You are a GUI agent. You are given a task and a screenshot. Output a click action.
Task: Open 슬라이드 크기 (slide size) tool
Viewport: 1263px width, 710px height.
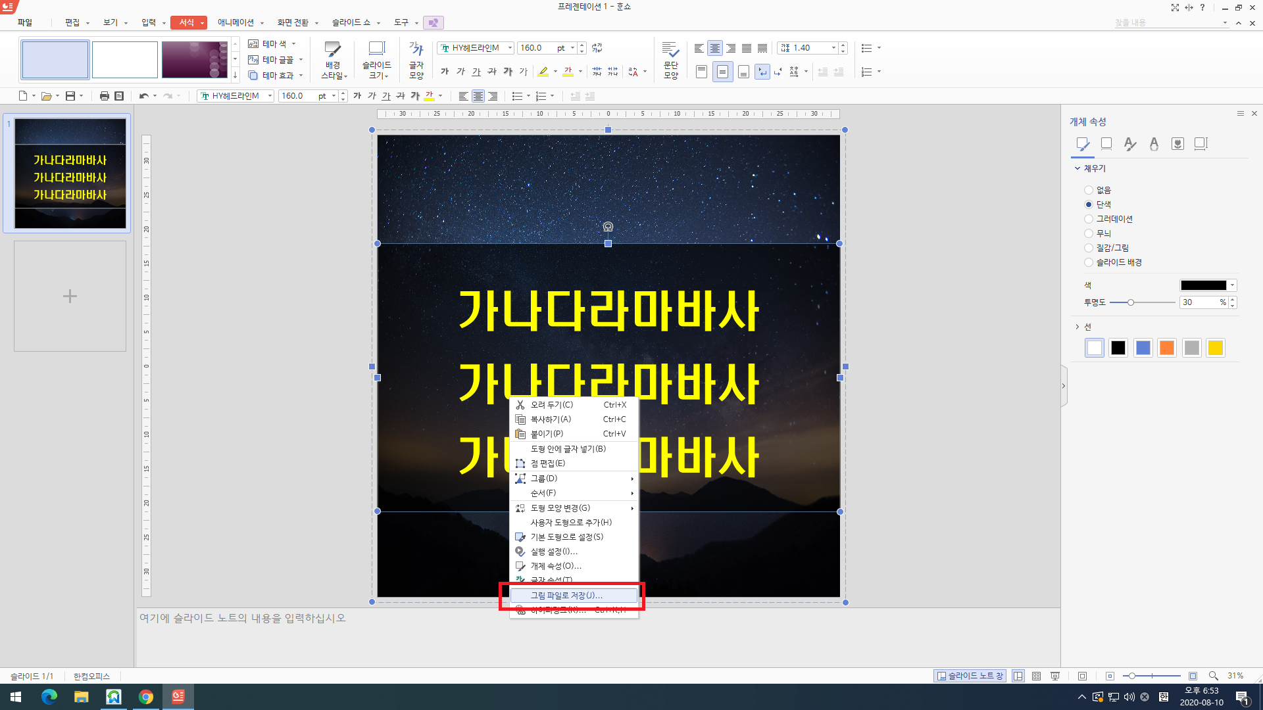click(376, 50)
